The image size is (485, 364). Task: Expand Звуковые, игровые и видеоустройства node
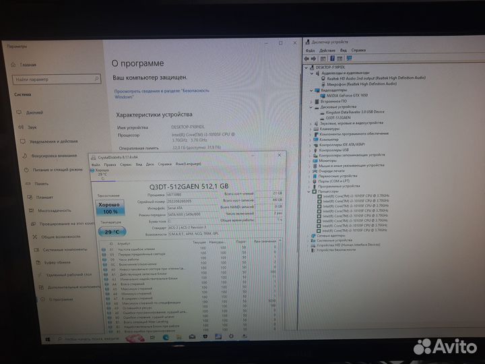[x=311, y=123]
